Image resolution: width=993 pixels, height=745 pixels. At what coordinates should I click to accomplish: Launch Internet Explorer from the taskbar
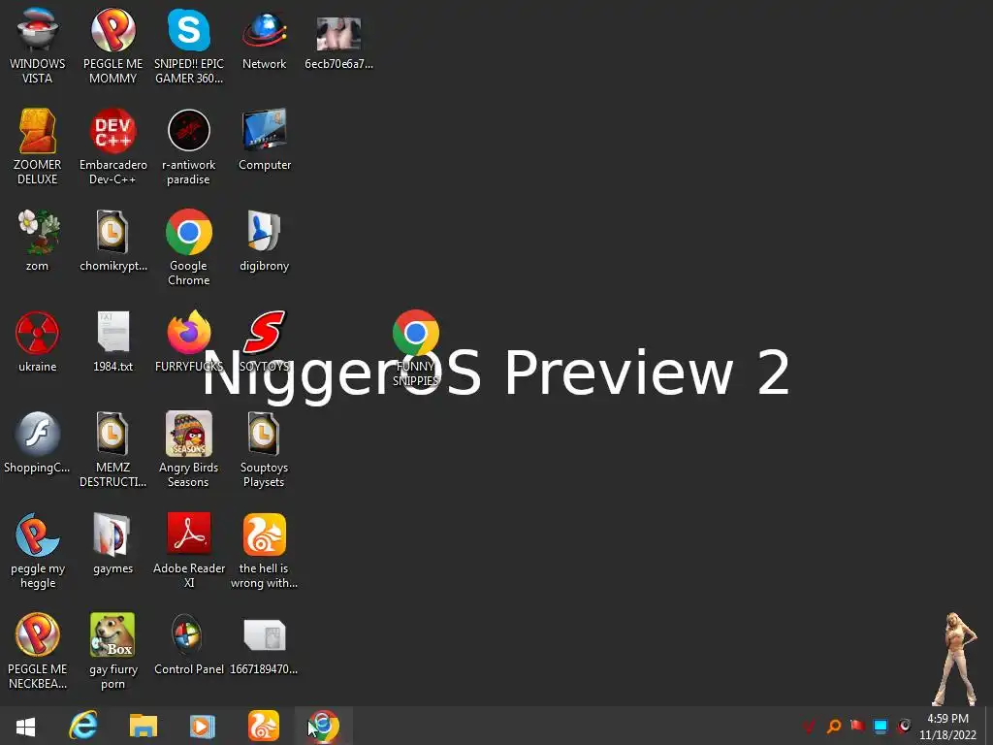83,726
